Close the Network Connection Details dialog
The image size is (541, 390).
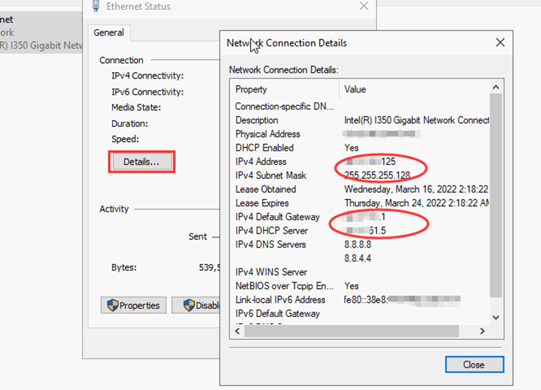click(474, 364)
